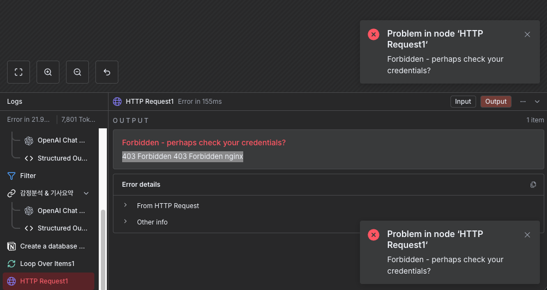This screenshot has height=290, width=547.
Task: Expand the Other info section
Action: [x=152, y=222]
